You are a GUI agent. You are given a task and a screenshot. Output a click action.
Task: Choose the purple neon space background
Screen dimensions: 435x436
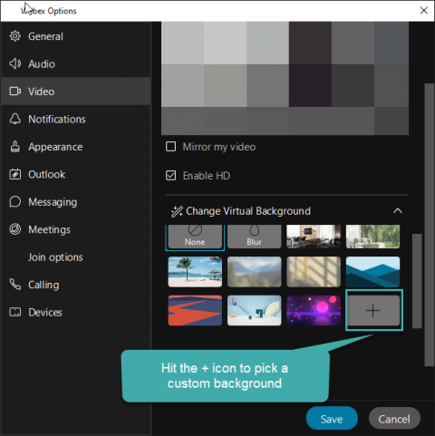point(314,311)
